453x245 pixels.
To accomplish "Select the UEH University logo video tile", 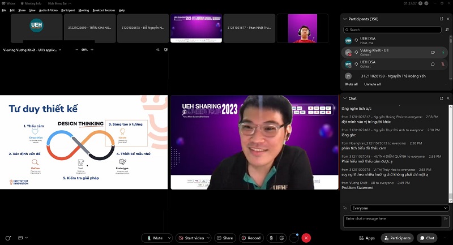I will [x=36, y=28].
